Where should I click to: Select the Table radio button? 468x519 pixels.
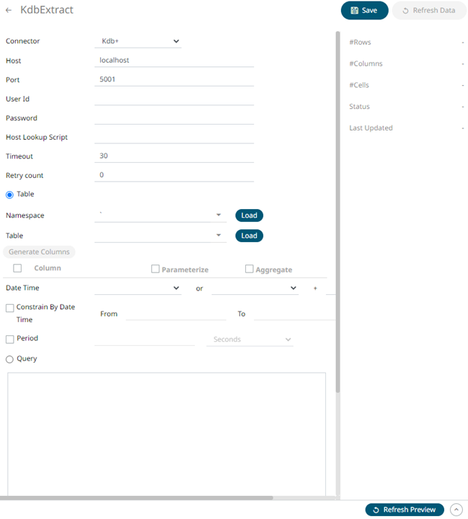coord(9,195)
